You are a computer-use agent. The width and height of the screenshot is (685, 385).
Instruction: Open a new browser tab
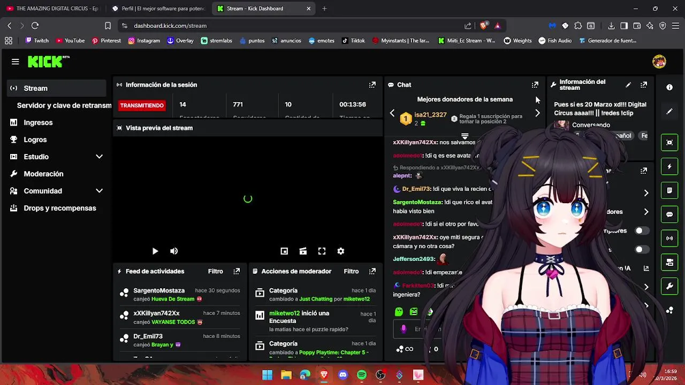click(324, 9)
